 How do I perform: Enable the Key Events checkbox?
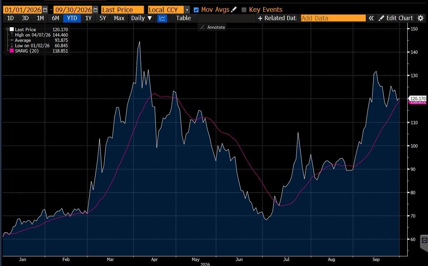coord(244,10)
